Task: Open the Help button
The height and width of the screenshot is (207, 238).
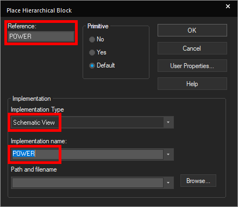Action: coord(192,84)
